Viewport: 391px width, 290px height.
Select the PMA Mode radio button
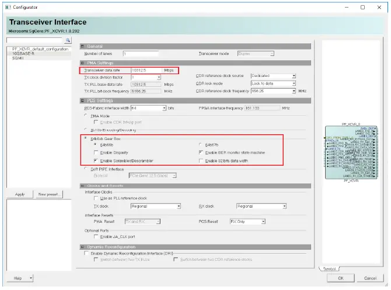pyautogui.click(x=86, y=116)
